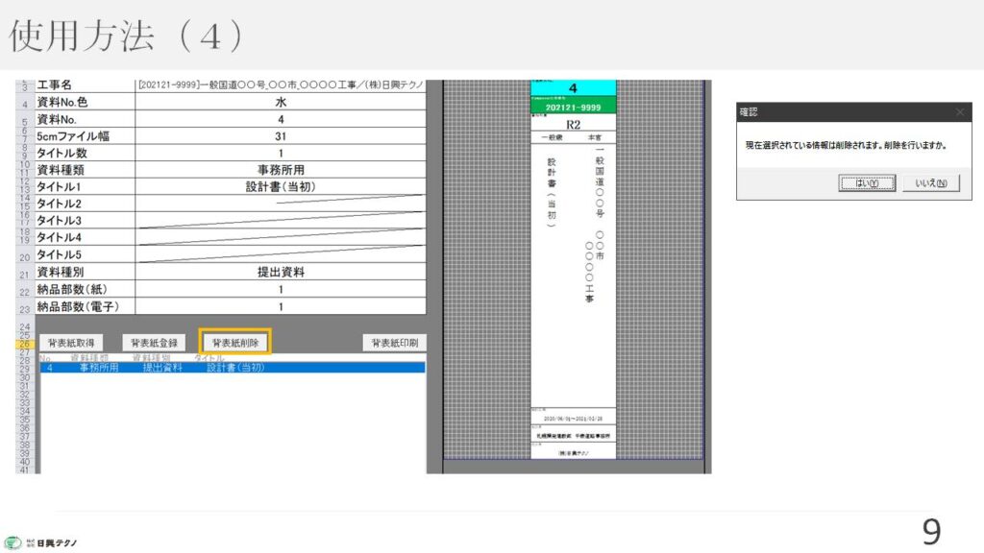Confirm deletion with はい(Y)
984x553 pixels.
867,183
